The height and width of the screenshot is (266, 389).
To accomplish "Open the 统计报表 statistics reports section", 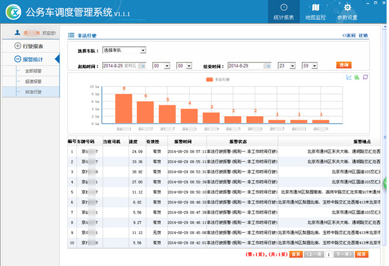I will 283,11.
